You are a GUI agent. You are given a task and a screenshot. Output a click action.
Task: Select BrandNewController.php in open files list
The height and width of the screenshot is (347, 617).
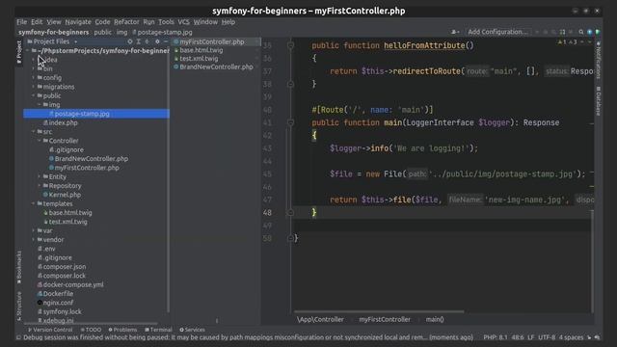[216, 67]
